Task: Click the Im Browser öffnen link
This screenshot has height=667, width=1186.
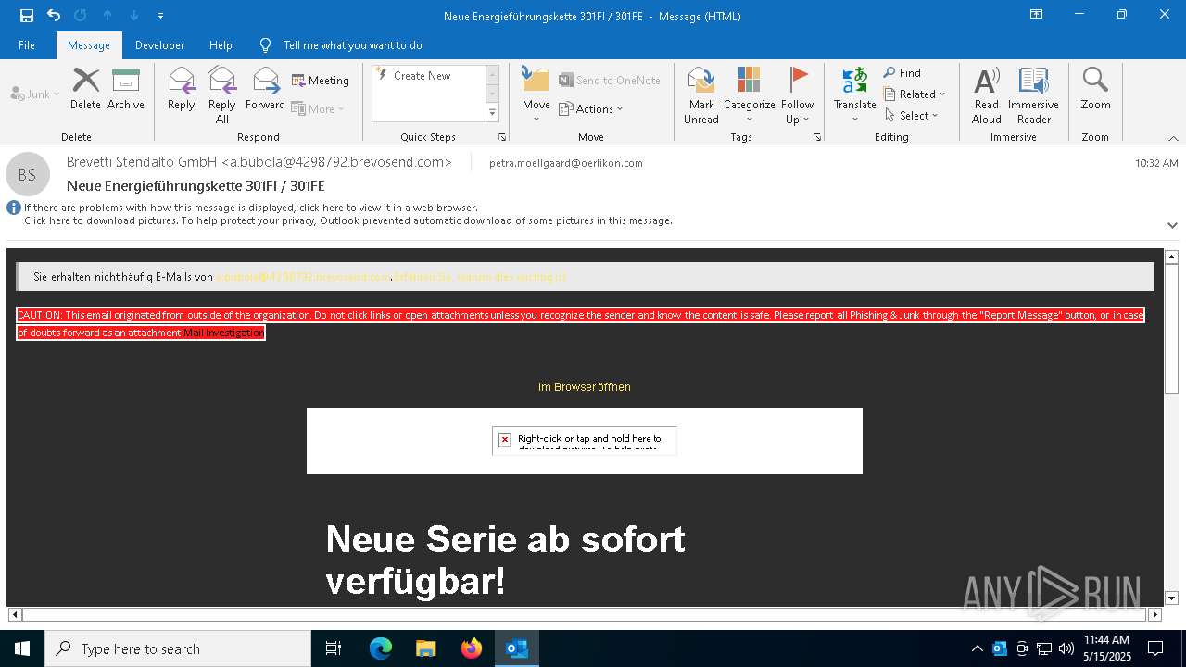Action: [x=585, y=387]
